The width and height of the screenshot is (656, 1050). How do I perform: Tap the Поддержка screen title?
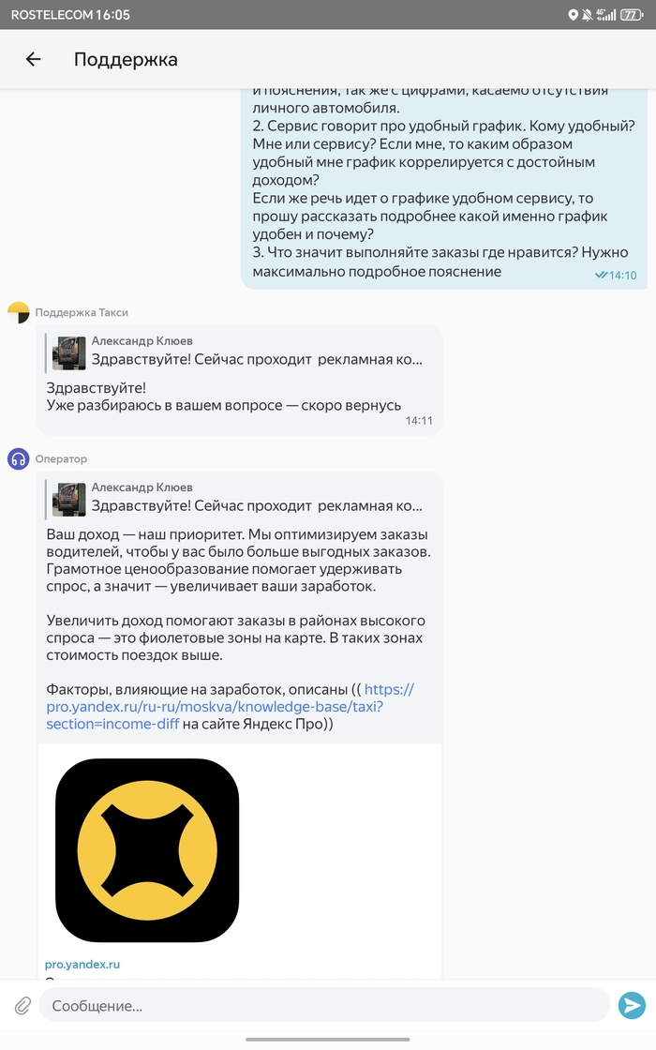126,60
